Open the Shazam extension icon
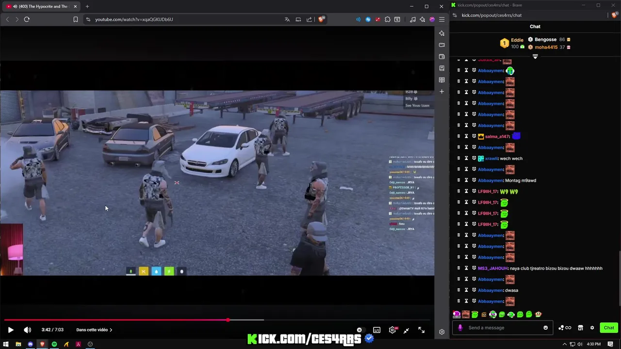Image resolution: width=621 pixels, height=349 pixels. pos(368,19)
